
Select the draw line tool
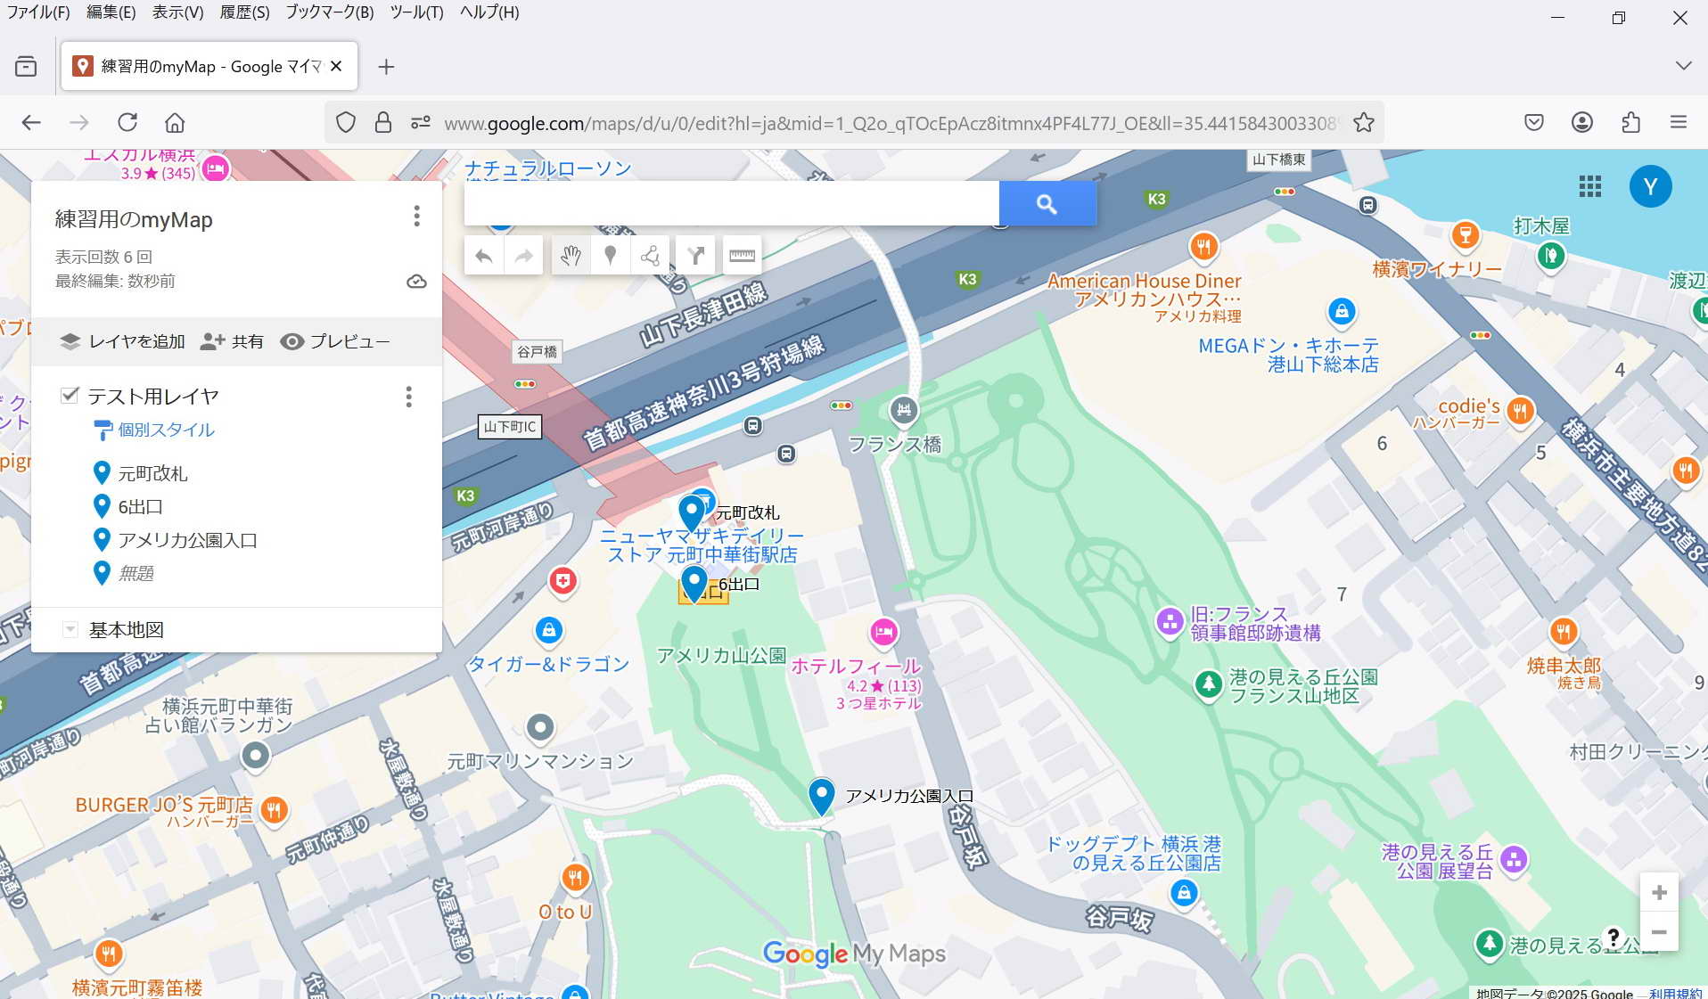tap(650, 257)
